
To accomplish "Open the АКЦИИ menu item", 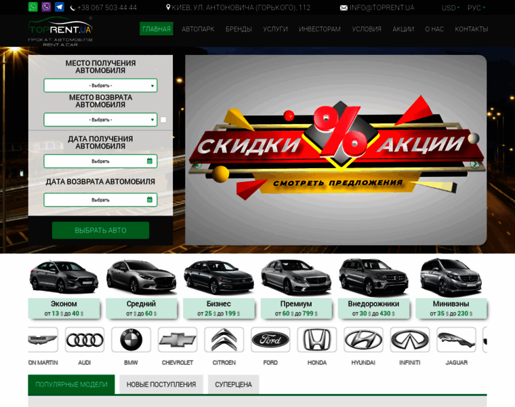I will pyautogui.click(x=403, y=29).
